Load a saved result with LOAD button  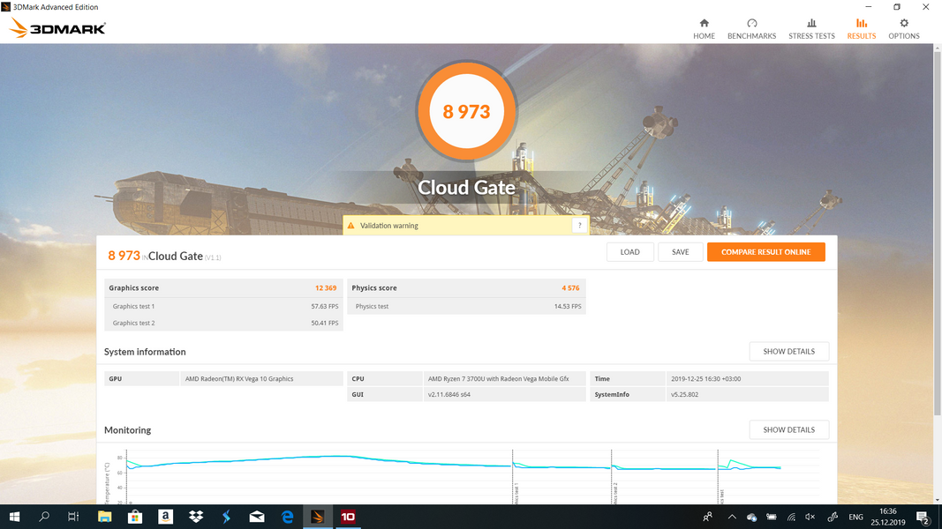click(x=629, y=252)
